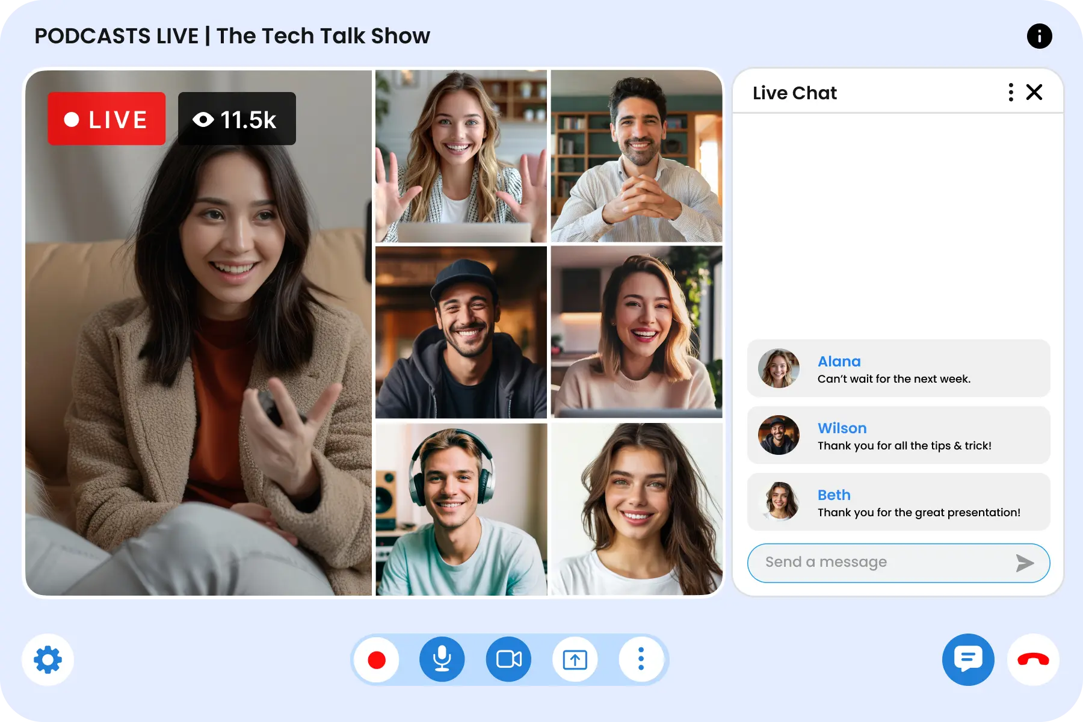Click Alana's avatar in the chat
1083x722 pixels.
click(779, 368)
